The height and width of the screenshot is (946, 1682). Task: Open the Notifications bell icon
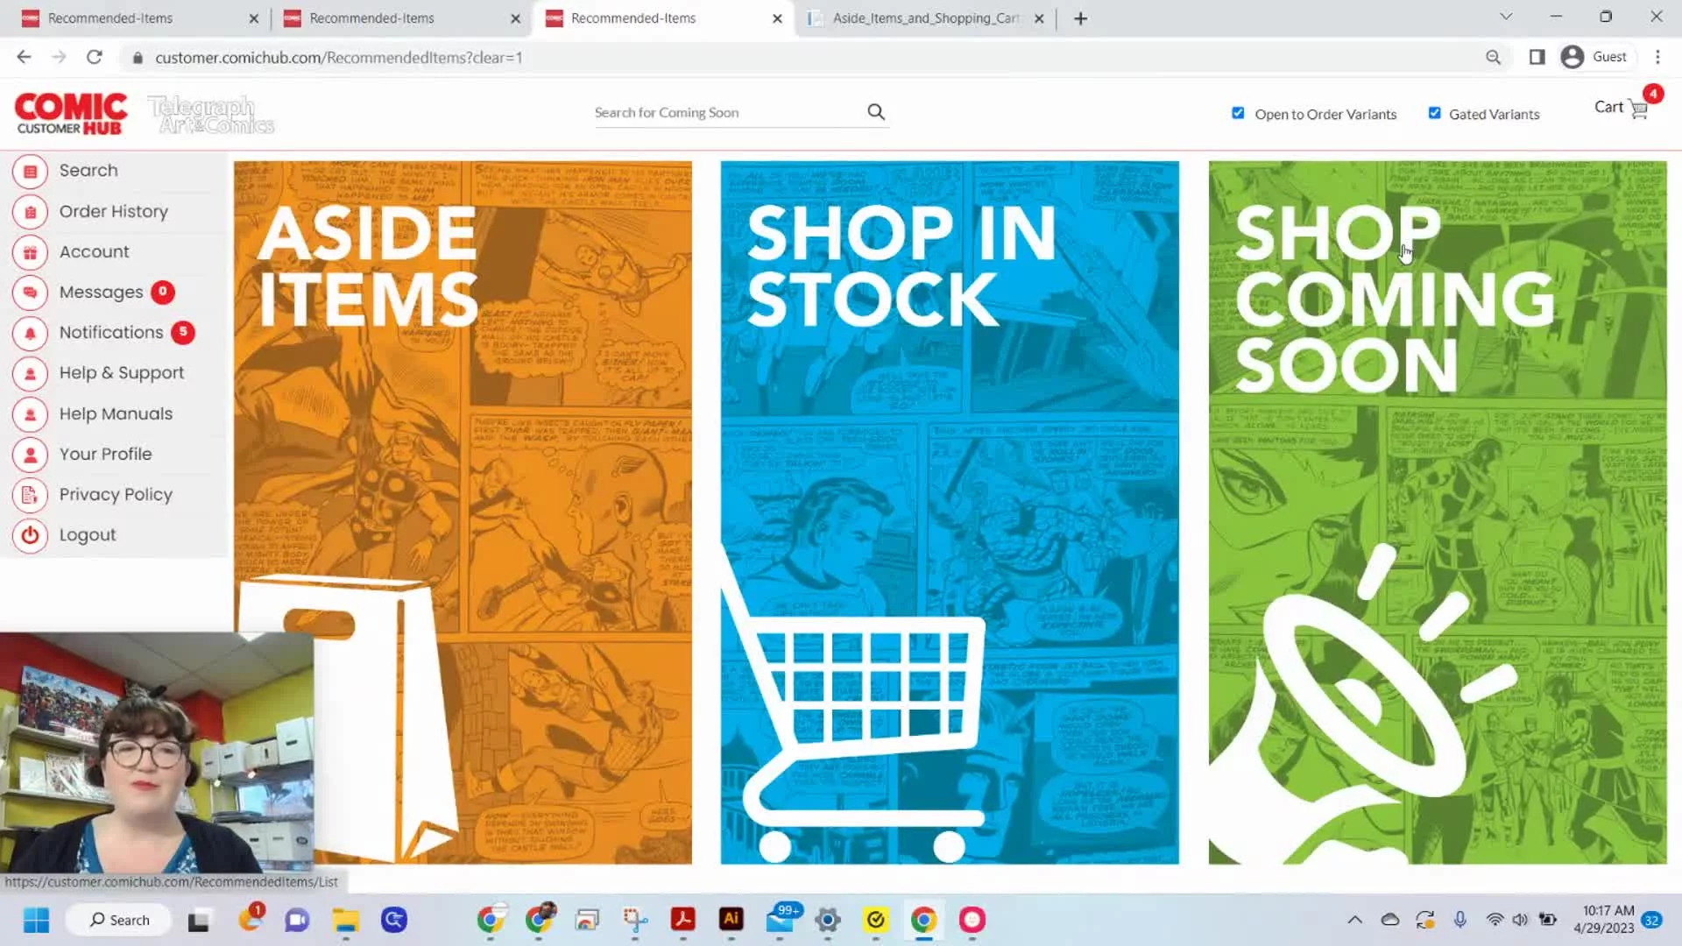tap(30, 333)
